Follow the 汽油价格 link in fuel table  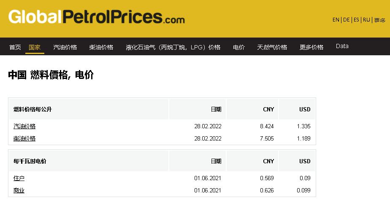(24, 126)
